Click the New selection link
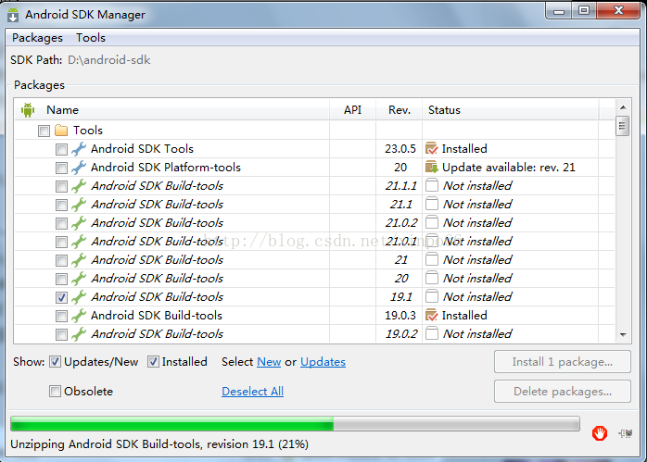The height and width of the screenshot is (462, 647). [x=269, y=362]
